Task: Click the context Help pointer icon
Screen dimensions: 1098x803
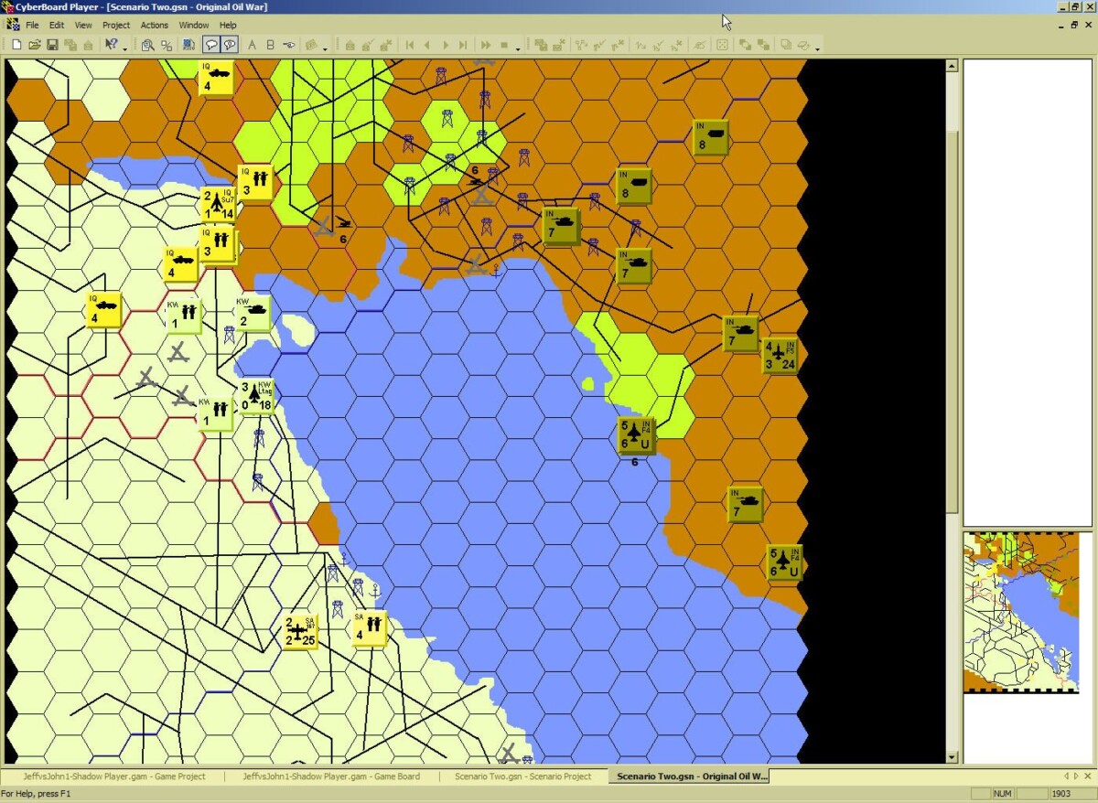Action: (x=111, y=45)
